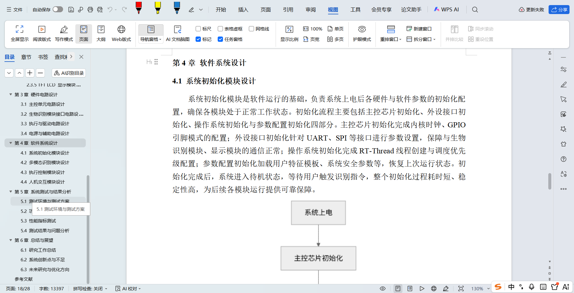Collapse chapter 4 软件系统设计 tree node
Viewport: 574px width, 293px height.
11,143
